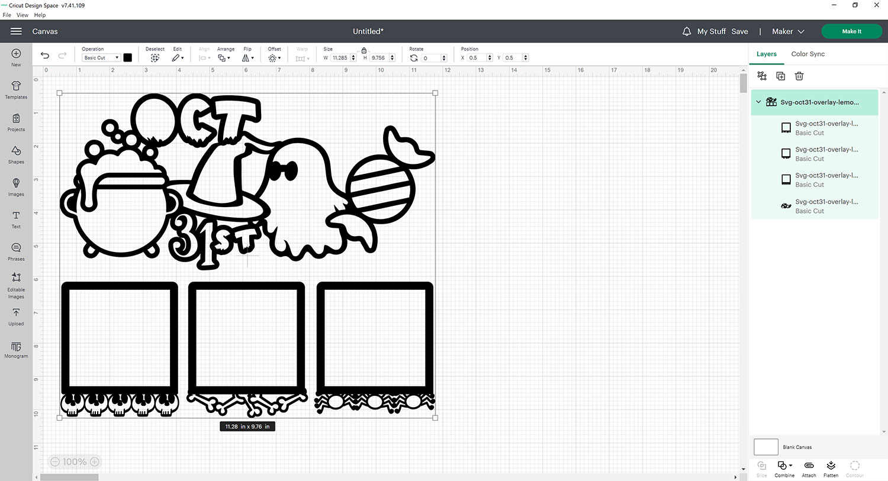The image size is (888, 481).
Task: Collapse the Svg-oct31-overlay group in Layers
Action: point(758,102)
